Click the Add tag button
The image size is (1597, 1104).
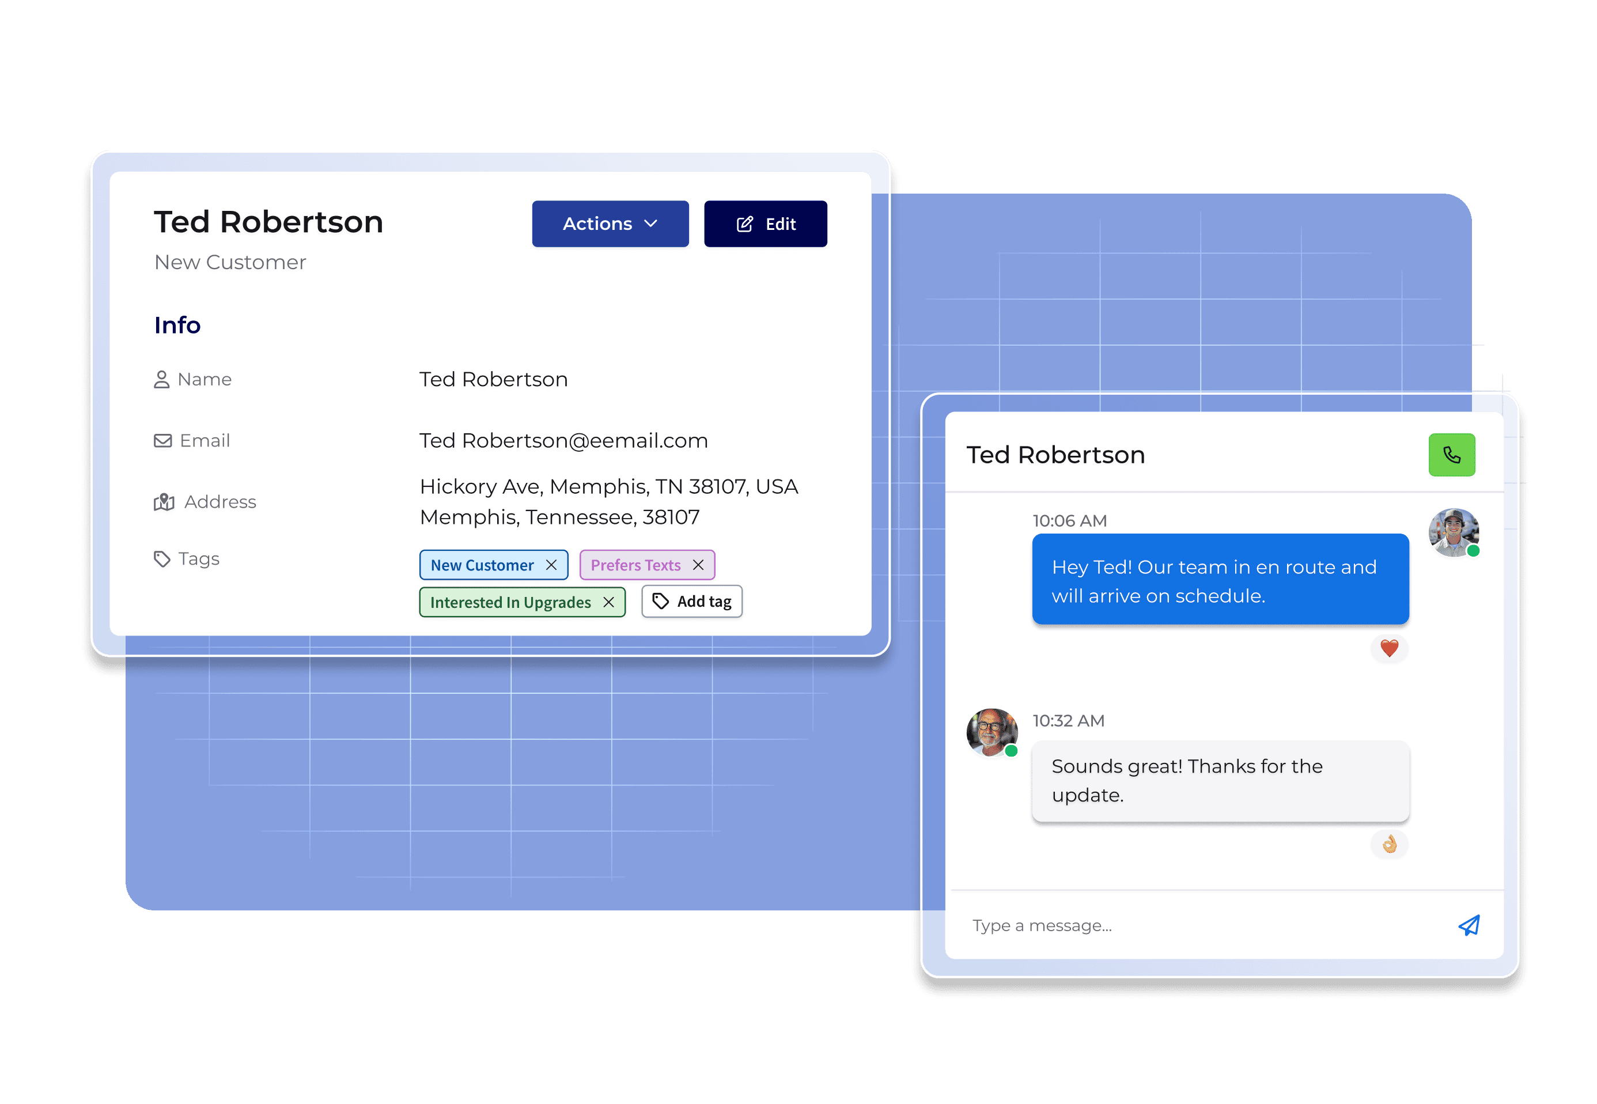point(692,601)
